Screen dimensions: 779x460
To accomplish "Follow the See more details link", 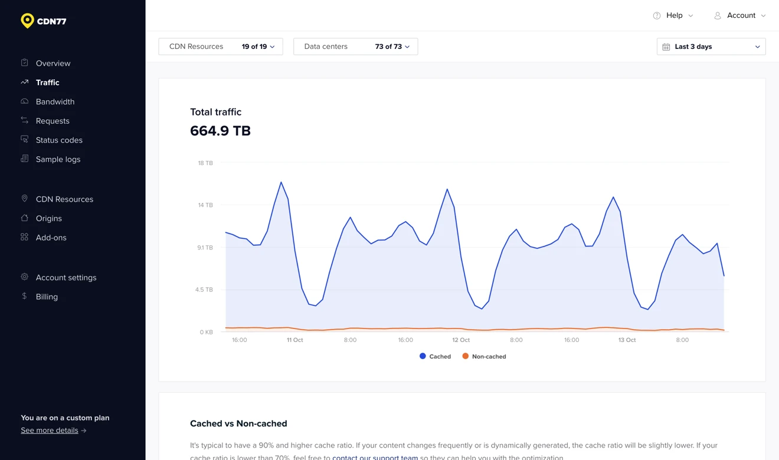I will tap(50, 430).
